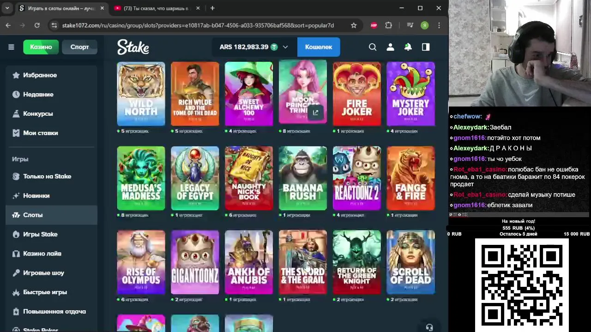Open Недавние in the sidebar
This screenshot has height=332, width=591.
(x=51, y=95)
